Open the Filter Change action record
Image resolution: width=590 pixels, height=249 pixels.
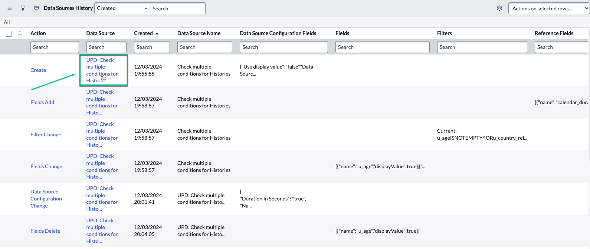(x=46, y=135)
